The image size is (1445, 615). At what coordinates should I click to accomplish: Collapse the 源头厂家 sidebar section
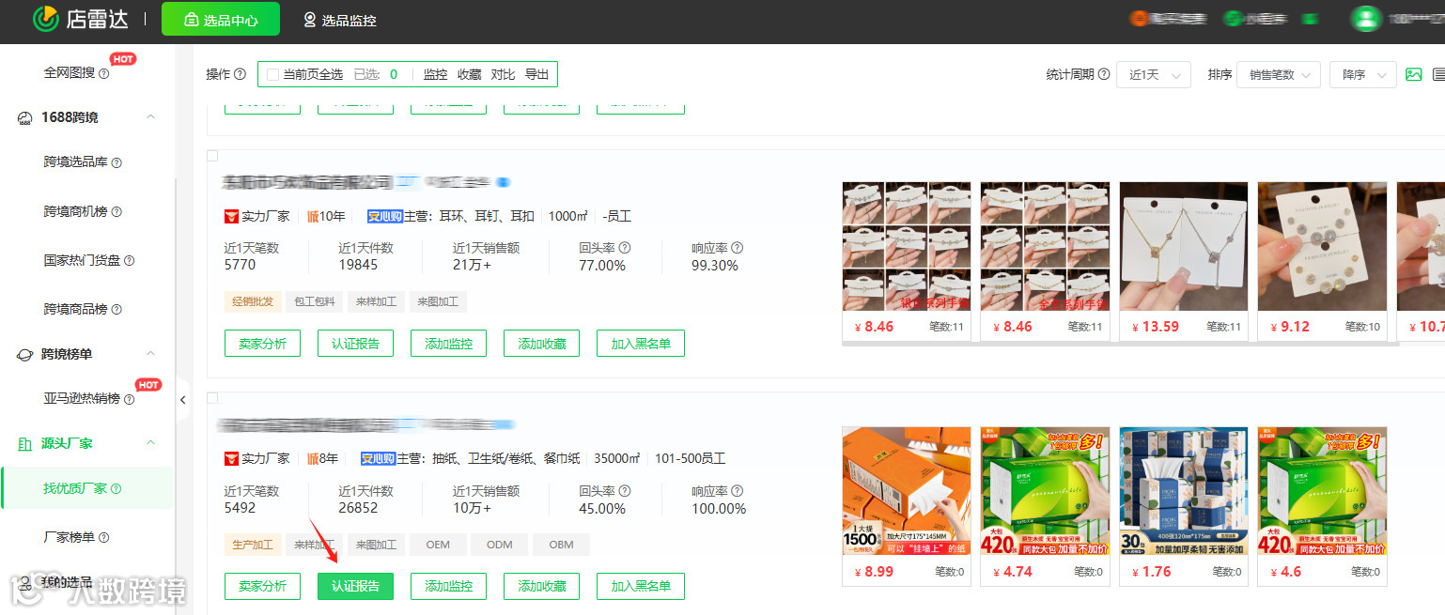(x=150, y=443)
